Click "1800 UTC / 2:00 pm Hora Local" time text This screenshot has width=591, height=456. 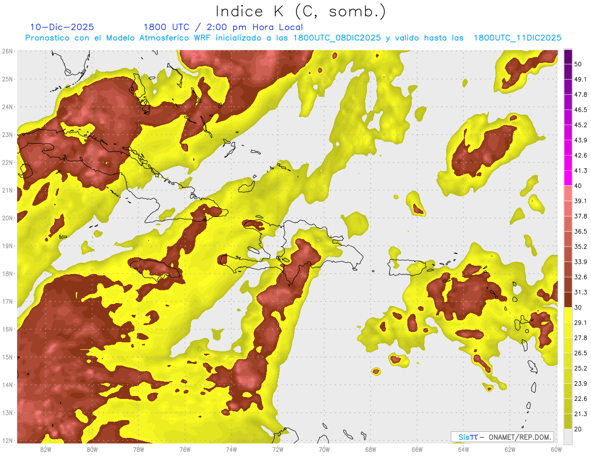coord(223,27)
